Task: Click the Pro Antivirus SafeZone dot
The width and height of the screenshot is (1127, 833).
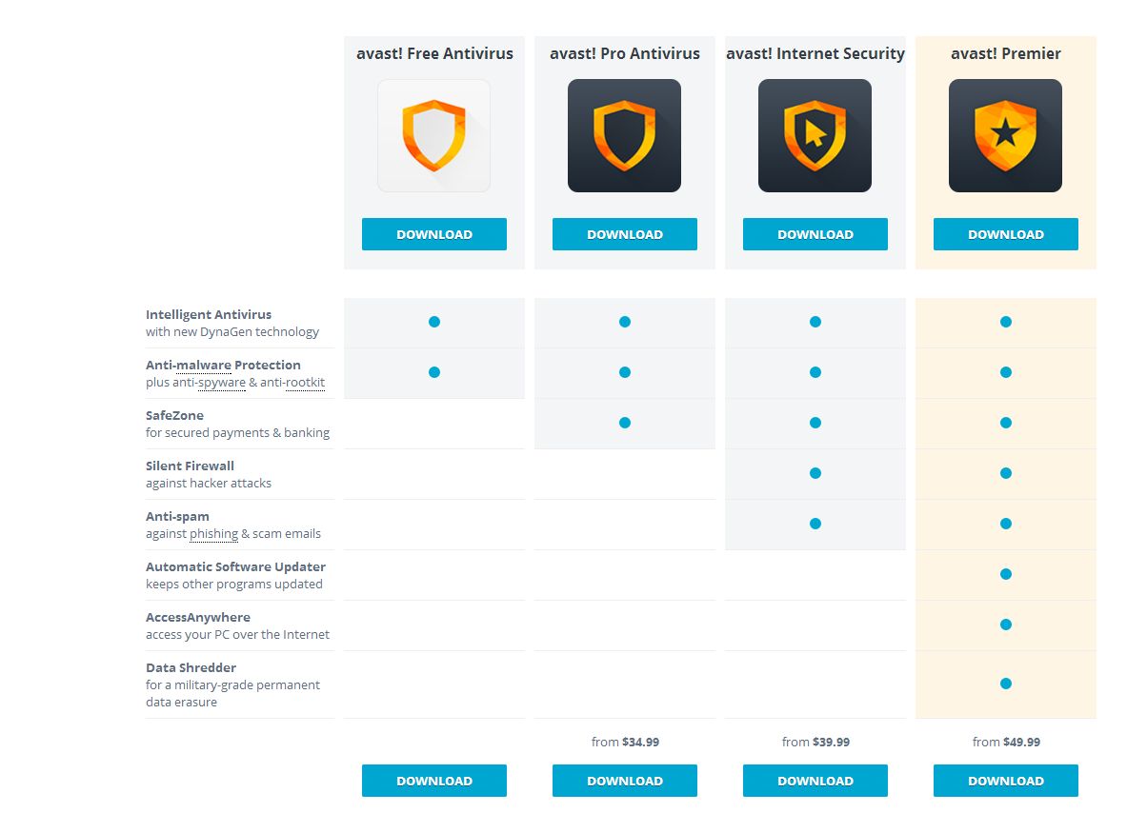Action: 625,423
